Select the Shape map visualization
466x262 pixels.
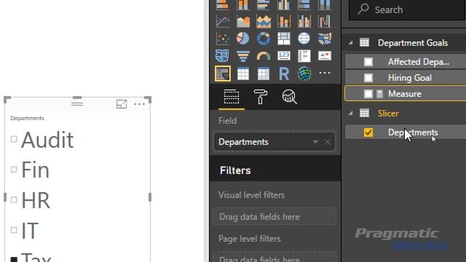(223, 56)
